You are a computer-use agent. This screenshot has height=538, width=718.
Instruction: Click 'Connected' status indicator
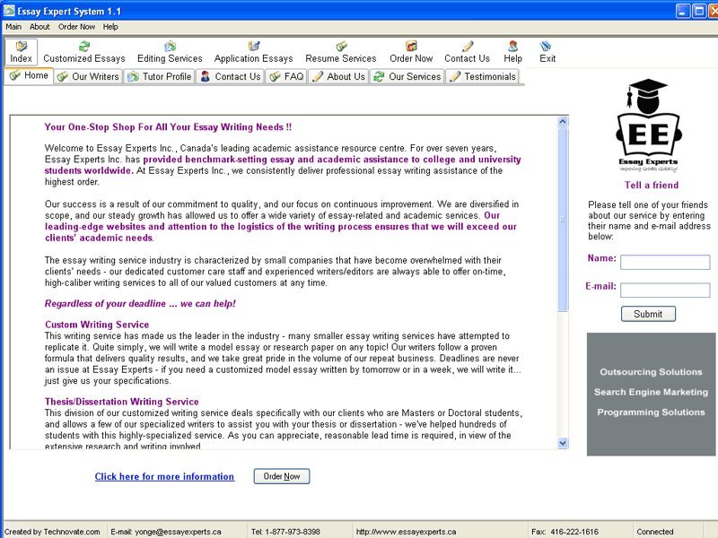tap(655, 532)
